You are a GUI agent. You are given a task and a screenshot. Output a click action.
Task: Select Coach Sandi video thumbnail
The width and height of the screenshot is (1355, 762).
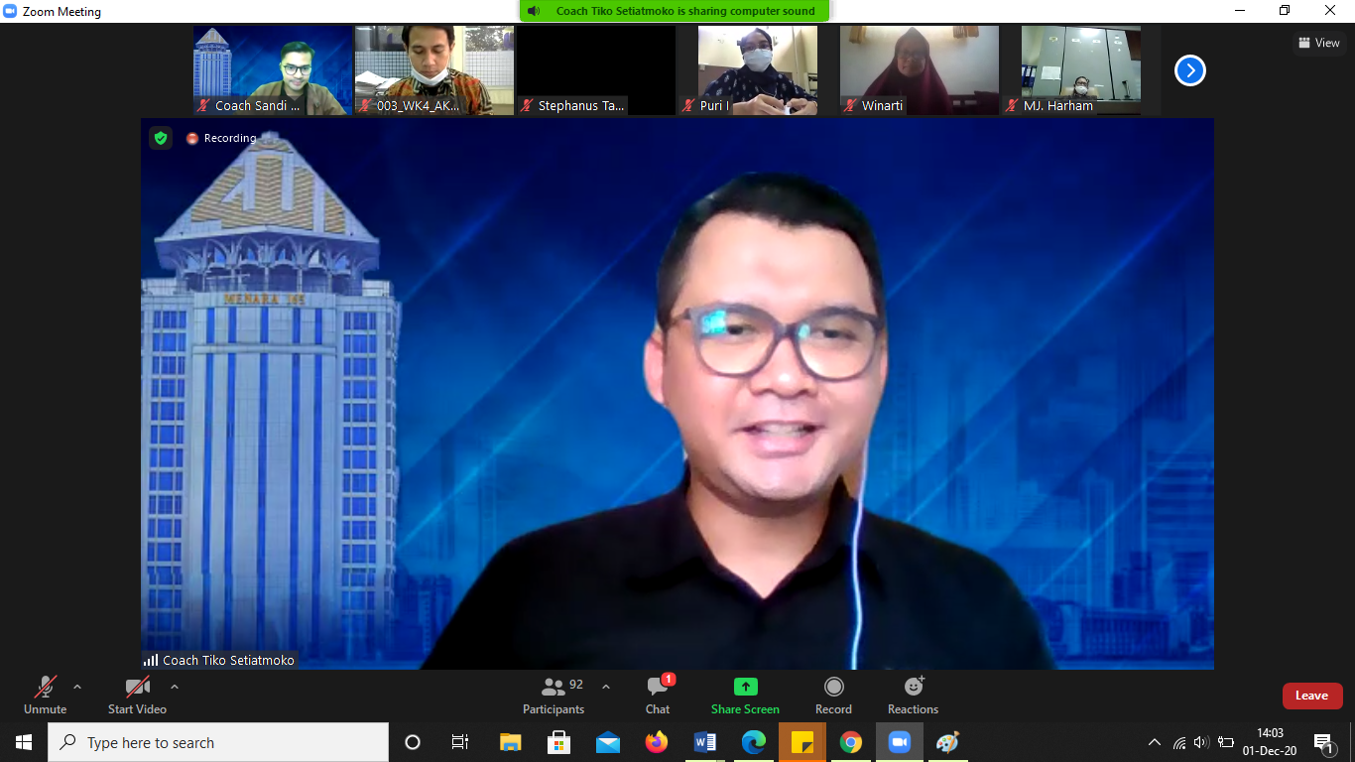point(273,69)
